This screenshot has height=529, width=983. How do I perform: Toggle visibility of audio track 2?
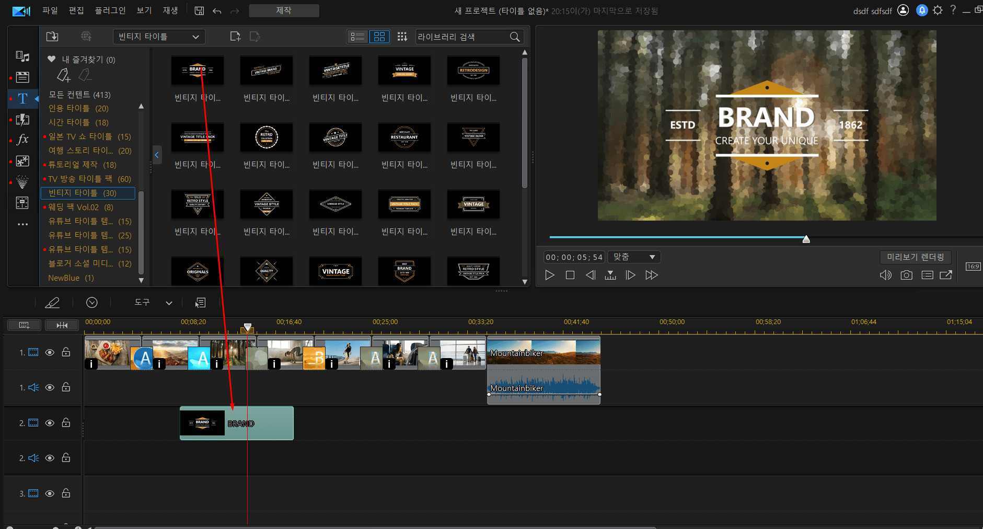pyautogui.click(x=50, y=458)
